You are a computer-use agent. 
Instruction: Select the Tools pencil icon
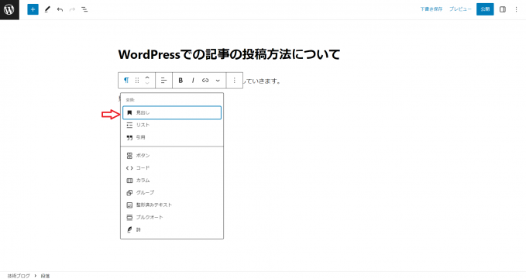point(47,9)
